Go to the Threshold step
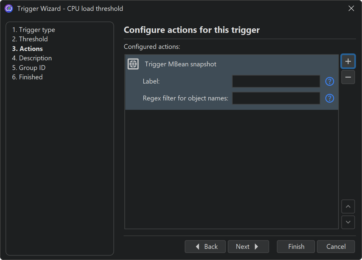362x260 pixels. point(30,39)
